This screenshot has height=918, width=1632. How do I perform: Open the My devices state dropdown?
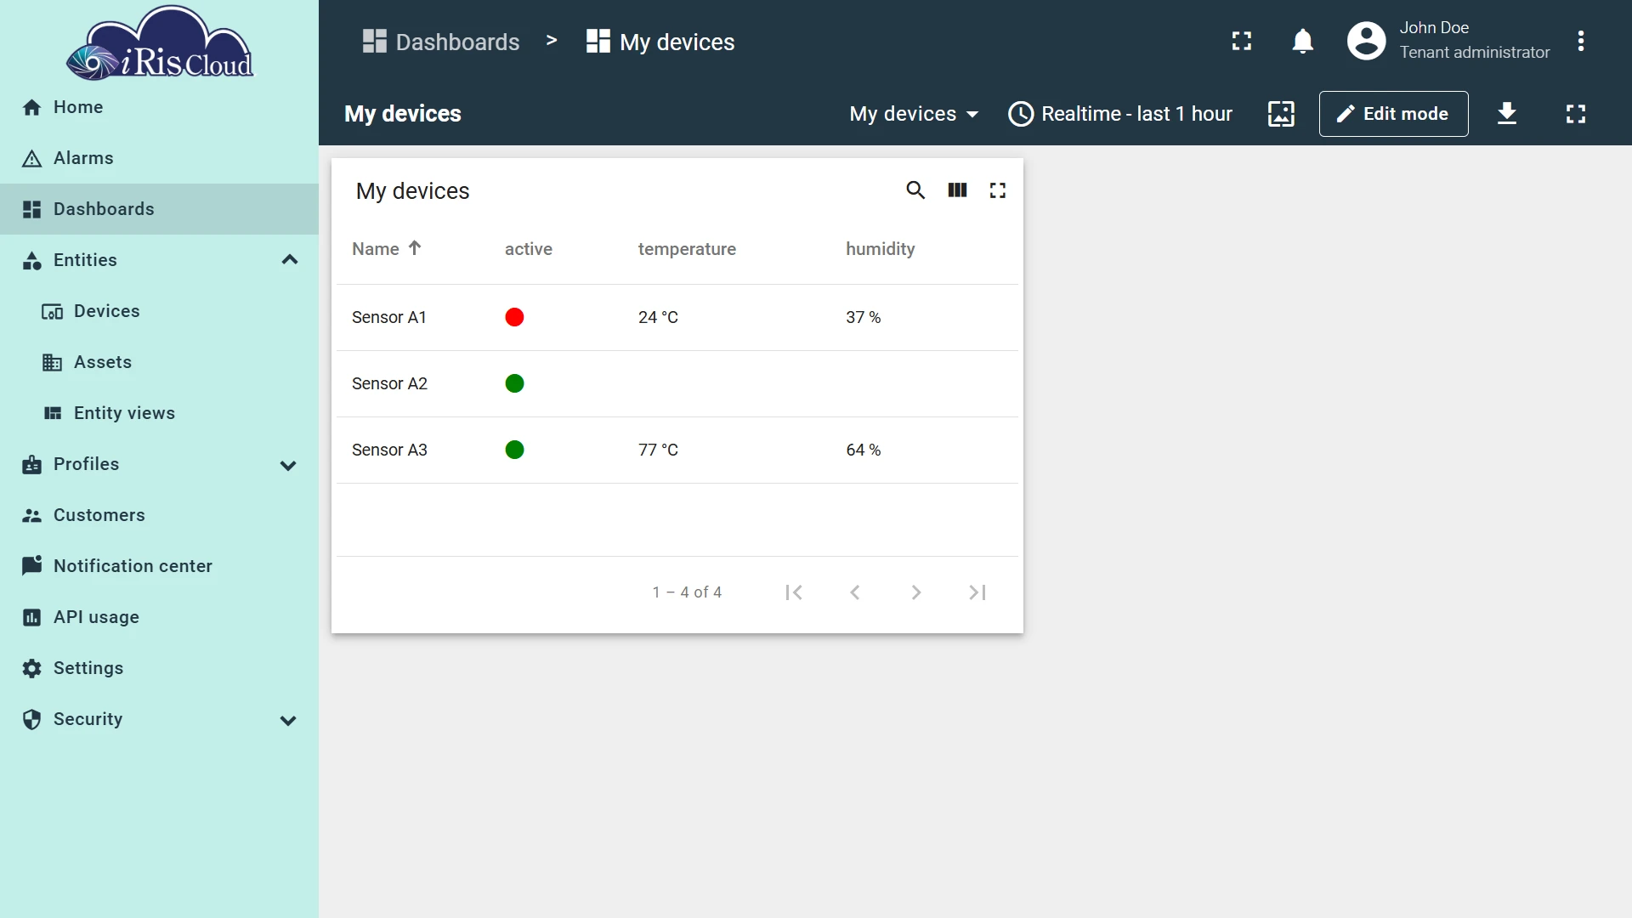915,114
